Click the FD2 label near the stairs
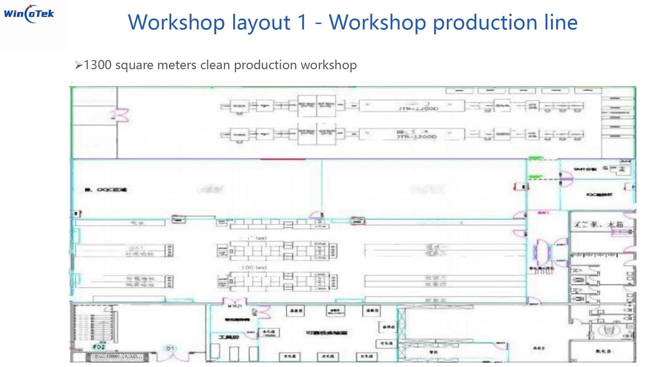The width and height of the screenshot is (648, 367). click(99, 347)
